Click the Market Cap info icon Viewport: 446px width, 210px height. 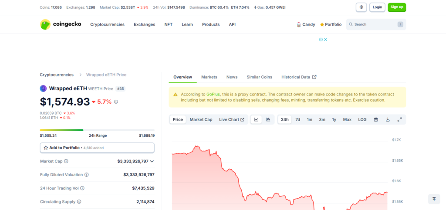pos(66,161)
